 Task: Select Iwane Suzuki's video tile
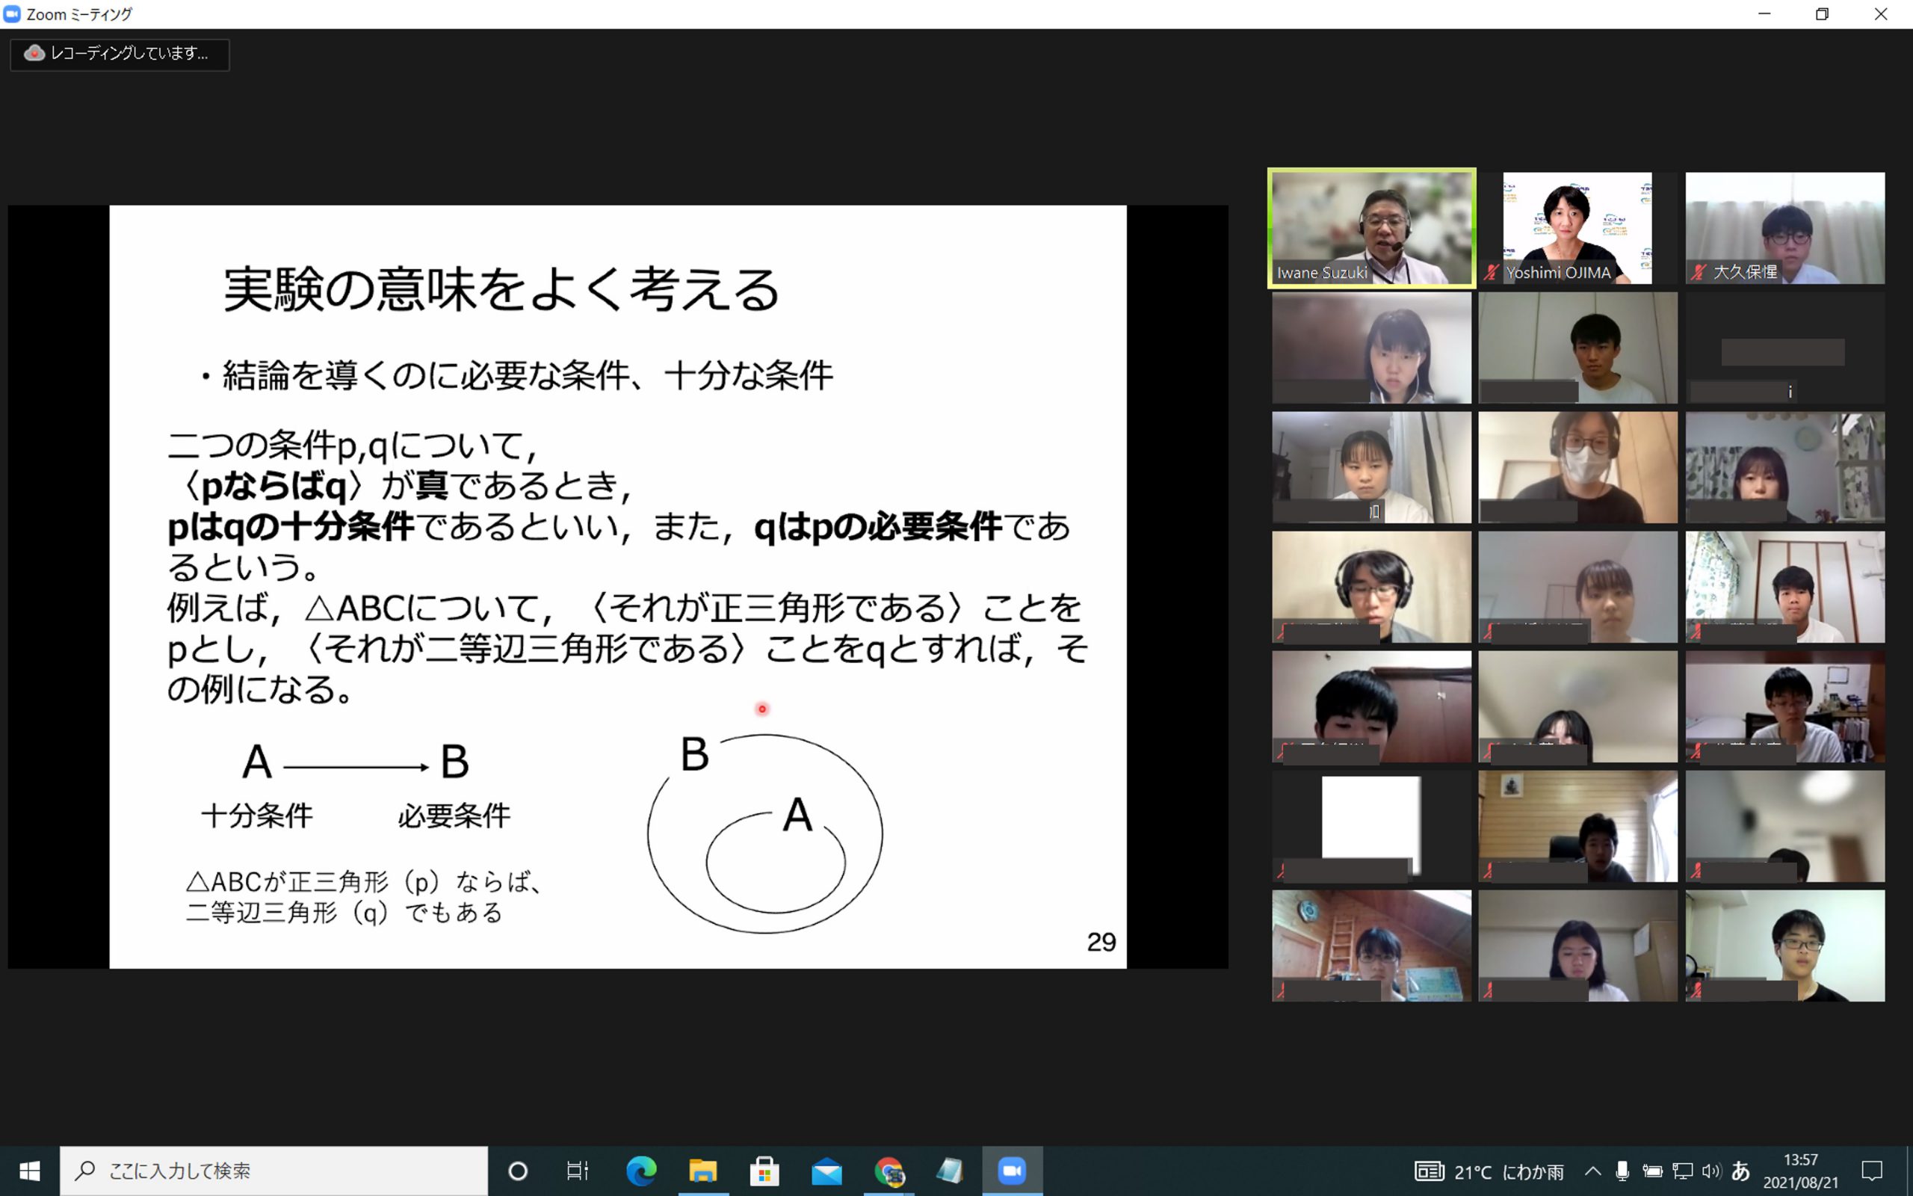[x=1370, y=228]
